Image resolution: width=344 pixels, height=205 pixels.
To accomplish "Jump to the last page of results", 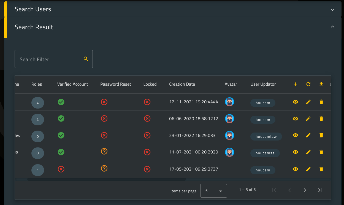I will coord(320,190).
